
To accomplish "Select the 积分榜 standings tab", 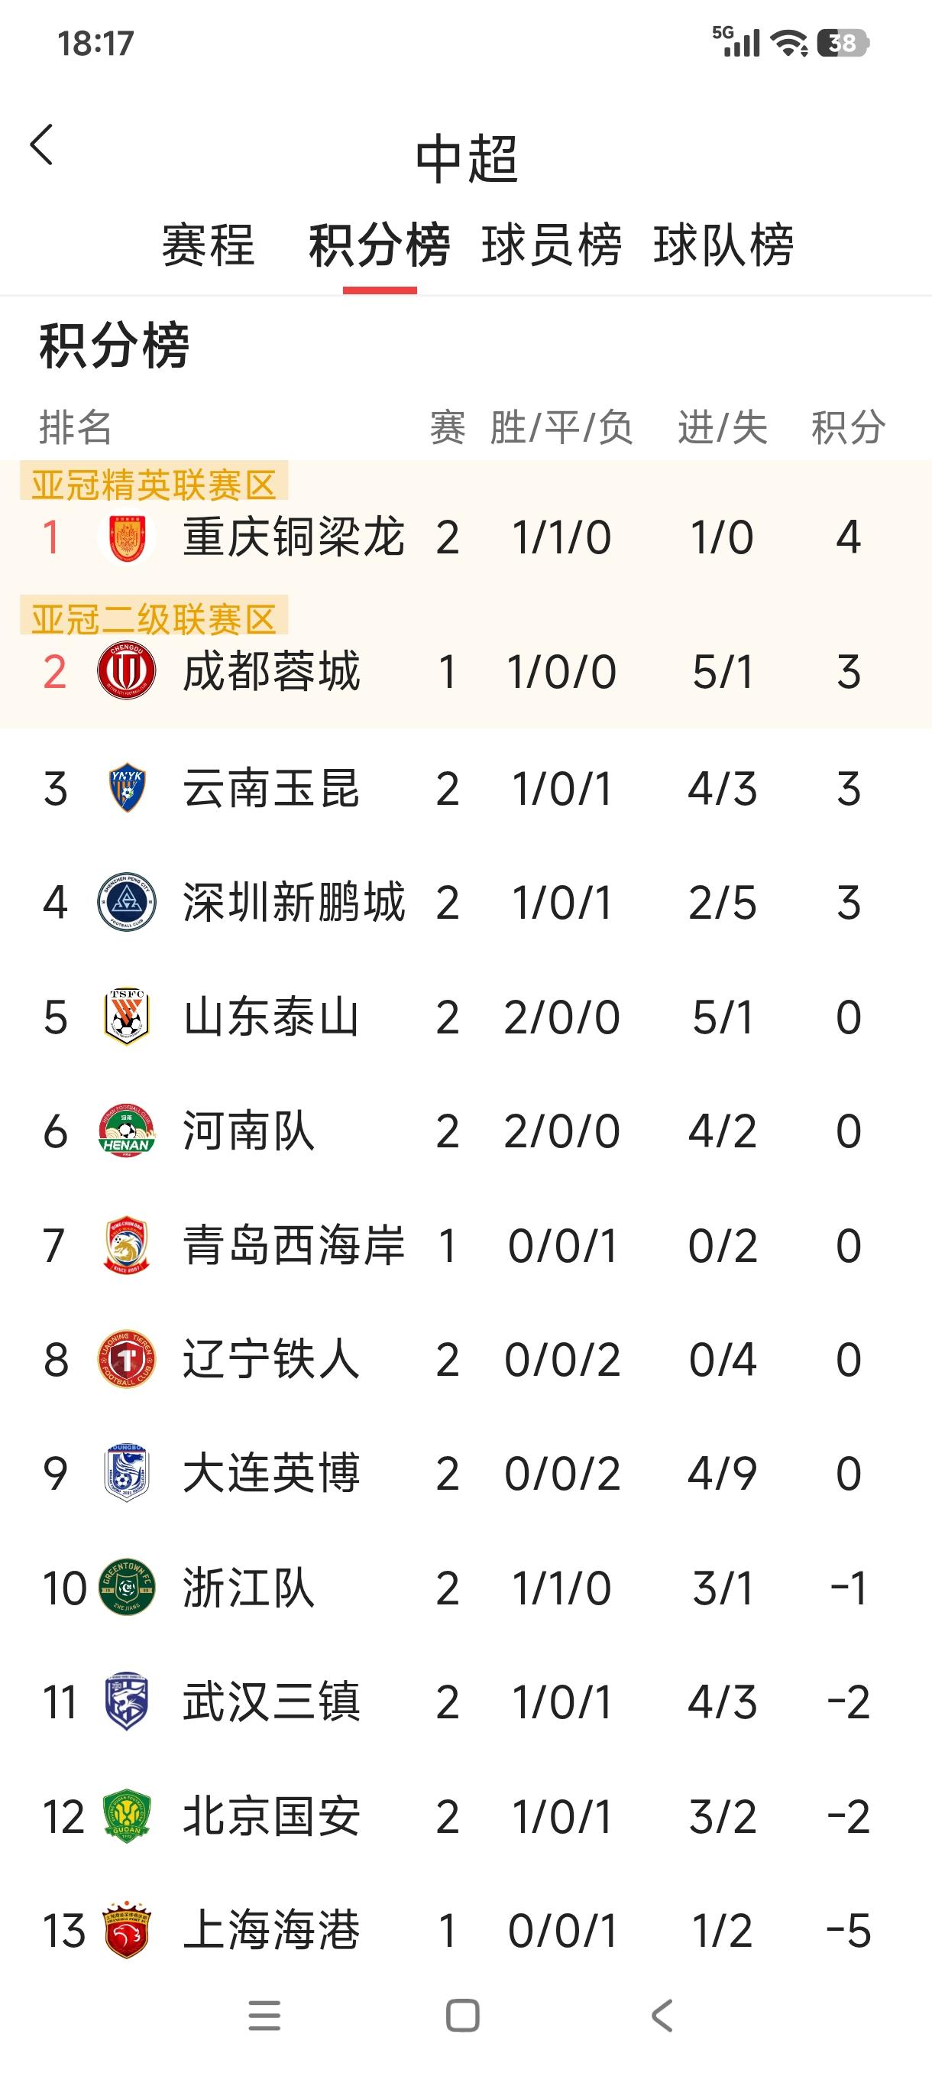I will [x=380, y=245].
